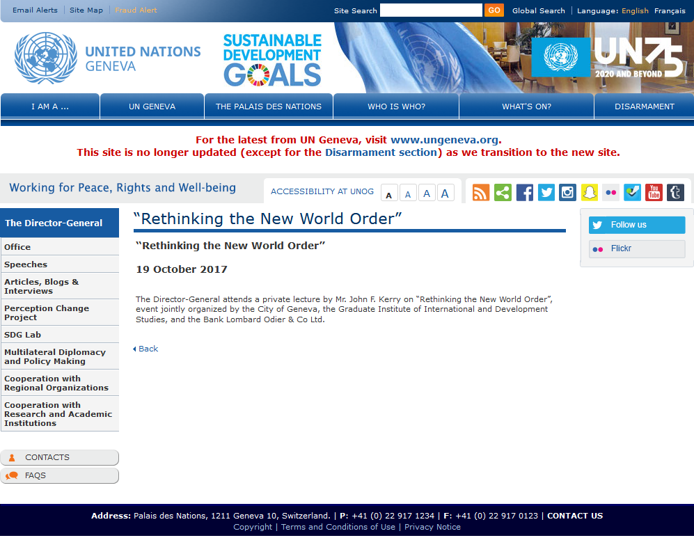The width and height of the screenshot is (694, 538).
Task: Open the WHAT'S ON? menu
Action: coord(527,106)
